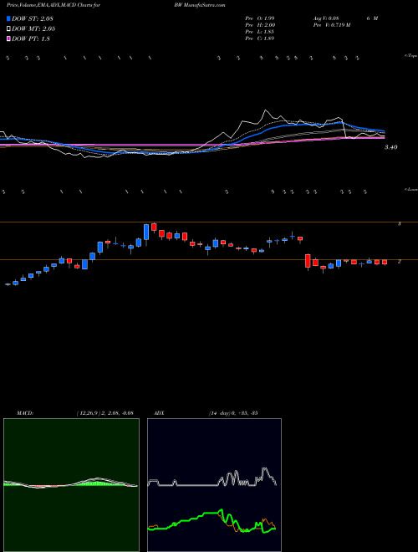Click the MACD parameters '(12,26,9) 2, 2.08, -0.08'
Screen dimensions: 418x552
point(104,413)
